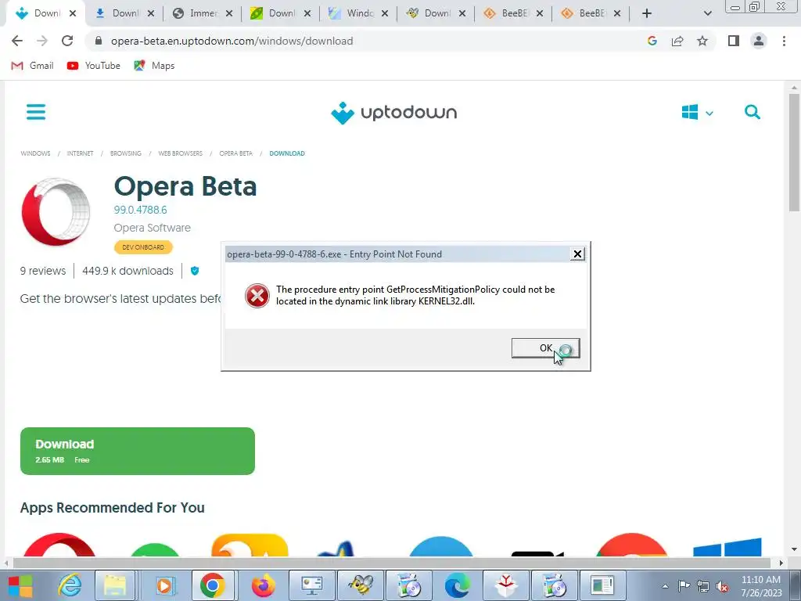Viewport: 801px width, 601px height.
Task: Switch to the second Downl tab
Action: [x=125, y=13]
